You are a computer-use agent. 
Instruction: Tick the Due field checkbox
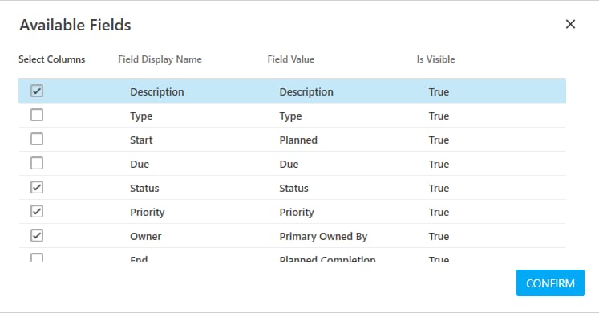point(37,163)
